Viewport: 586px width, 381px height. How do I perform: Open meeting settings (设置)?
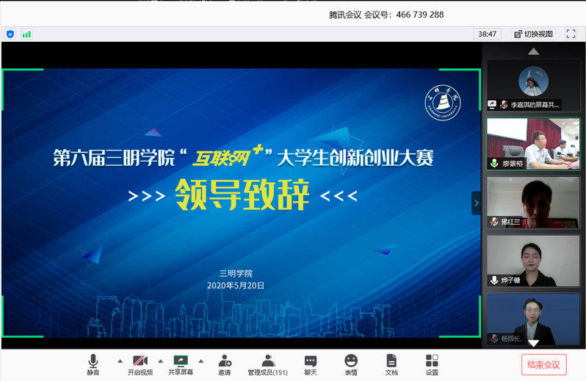[x=432, y=364]
